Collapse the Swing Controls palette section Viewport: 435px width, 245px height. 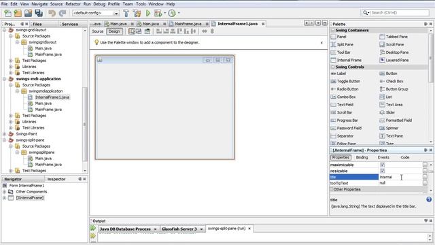click(x=332, y=67)
